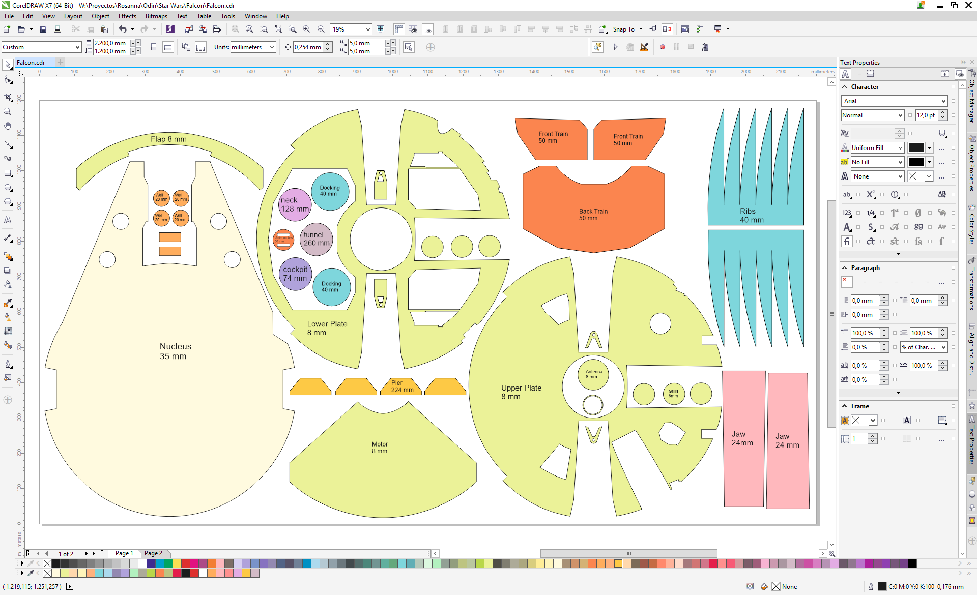Switch to Page 2 tab
The width and height of the screenshot is (977, 595).
point(153,553)
